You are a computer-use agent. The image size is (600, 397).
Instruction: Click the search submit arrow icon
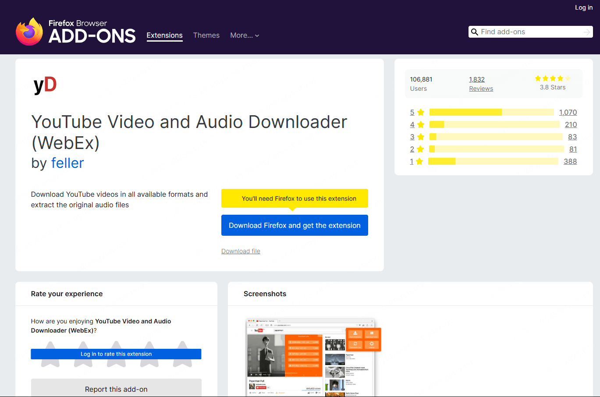(x=587, y=32)
